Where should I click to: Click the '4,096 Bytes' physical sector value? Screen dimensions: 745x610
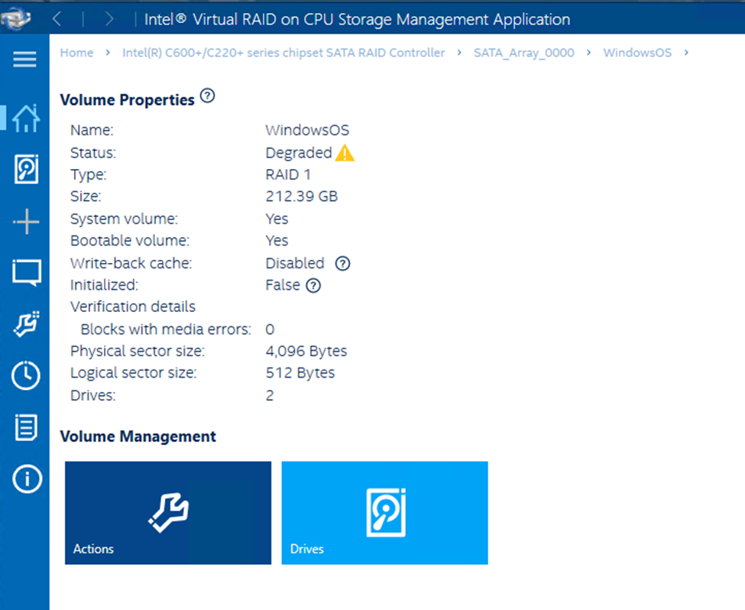coord(306,352)
